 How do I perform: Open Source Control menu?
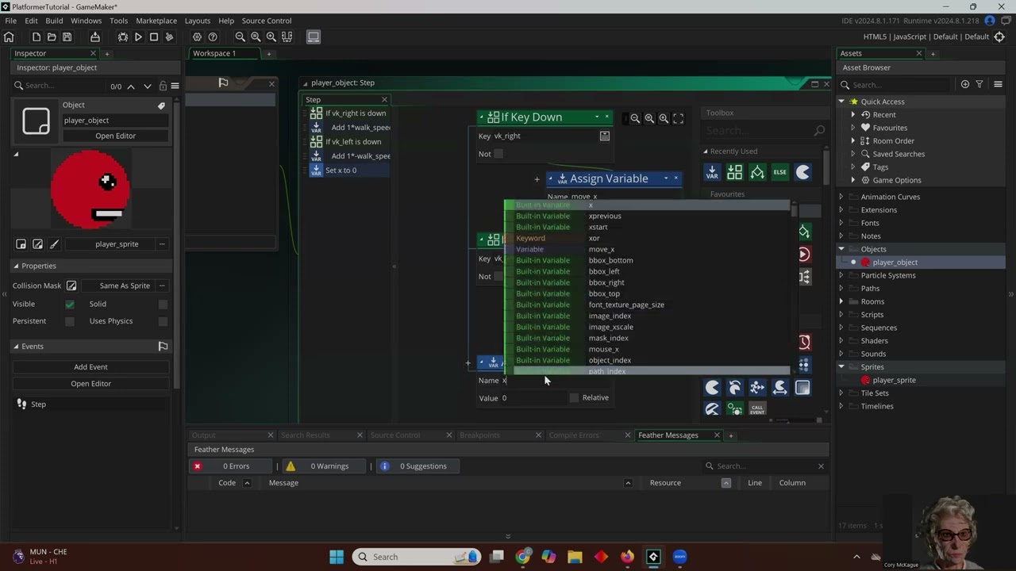pyautogui.click(x=267, y=21)
